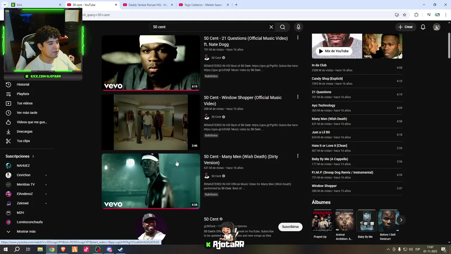
Task: Open options for 21 Questions video
Action: click(298, 37)
